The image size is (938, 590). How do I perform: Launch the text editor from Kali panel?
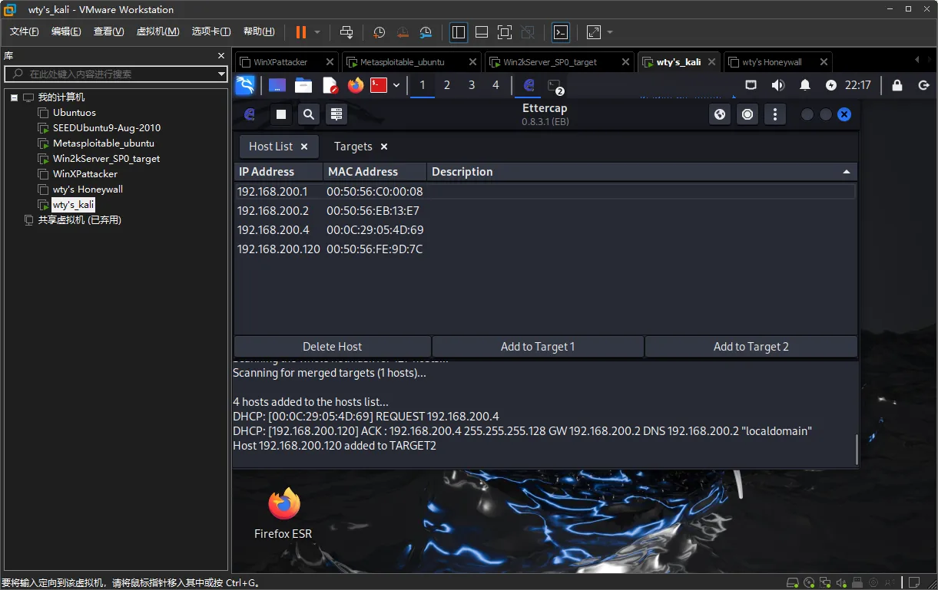point(330,85)
